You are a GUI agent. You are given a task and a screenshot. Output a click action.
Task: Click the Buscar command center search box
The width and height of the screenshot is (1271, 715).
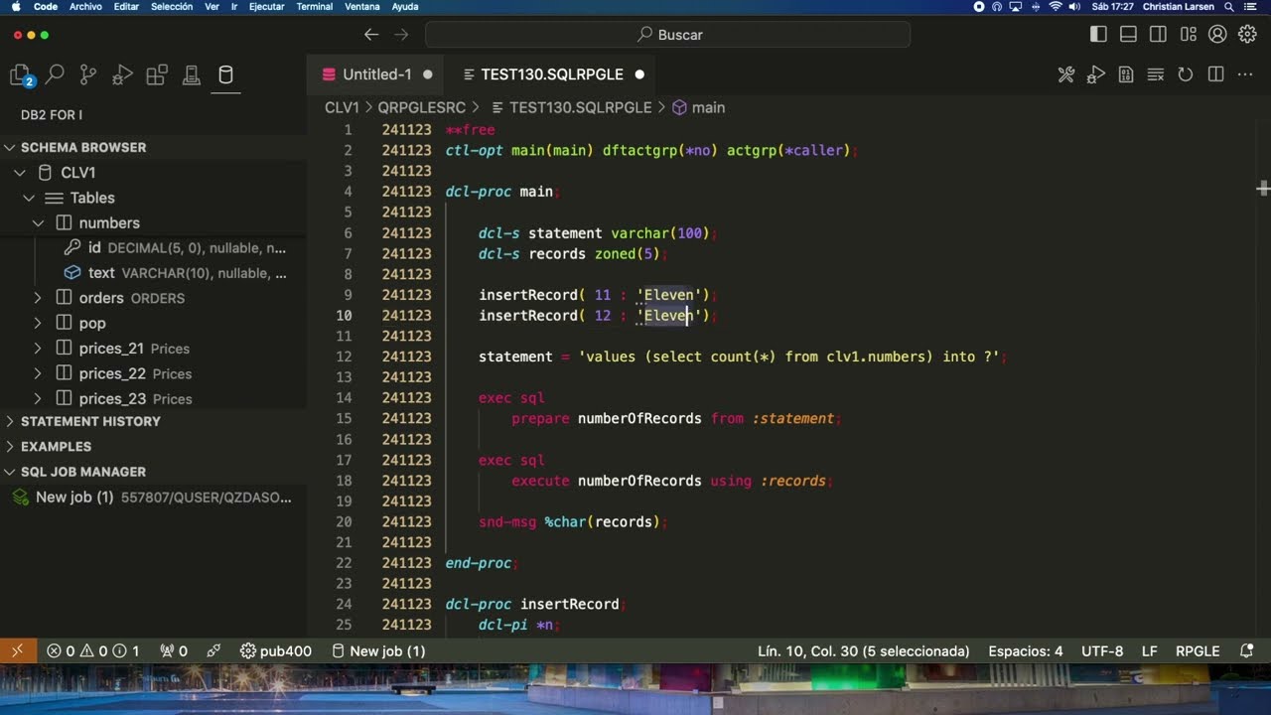point(667,35)
